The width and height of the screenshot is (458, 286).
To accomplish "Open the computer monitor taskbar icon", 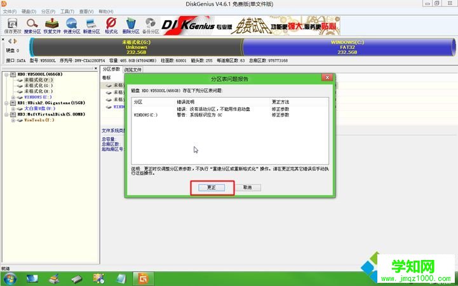I will 32,279.
